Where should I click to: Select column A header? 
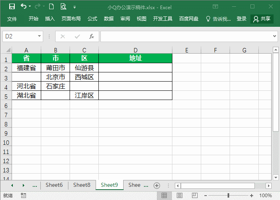tap(26, 50)
